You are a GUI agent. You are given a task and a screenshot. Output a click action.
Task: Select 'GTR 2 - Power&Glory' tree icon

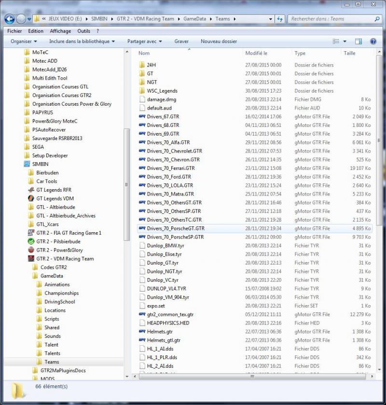point(31,250)
